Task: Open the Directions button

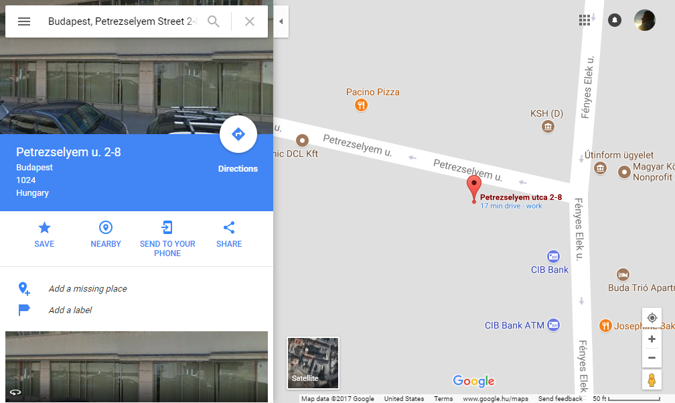Action: 238,135
